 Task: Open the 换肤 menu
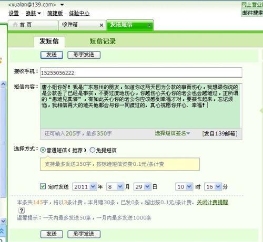(x=33, y=13)
